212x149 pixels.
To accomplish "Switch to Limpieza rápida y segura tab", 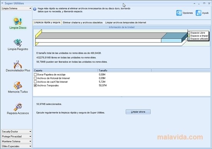I will [x=47, y=23].
